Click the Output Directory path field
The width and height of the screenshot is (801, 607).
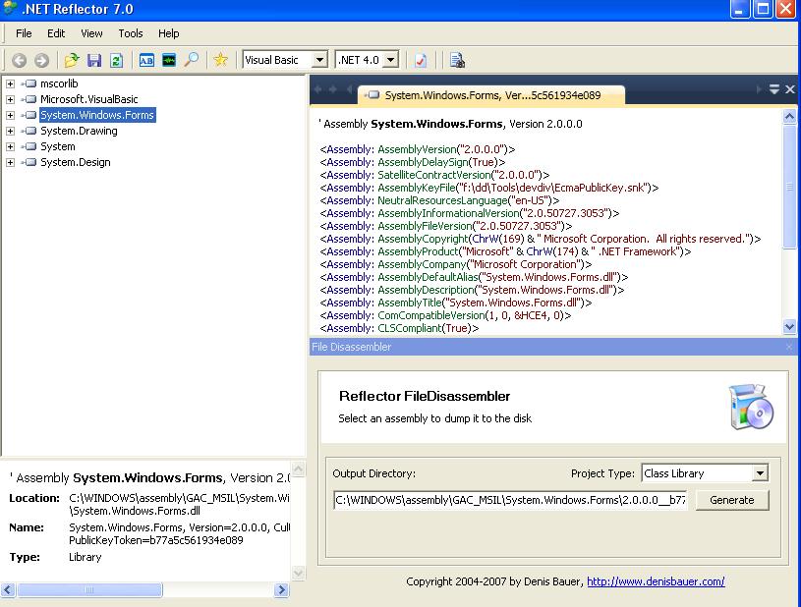(x=510, y=500)
